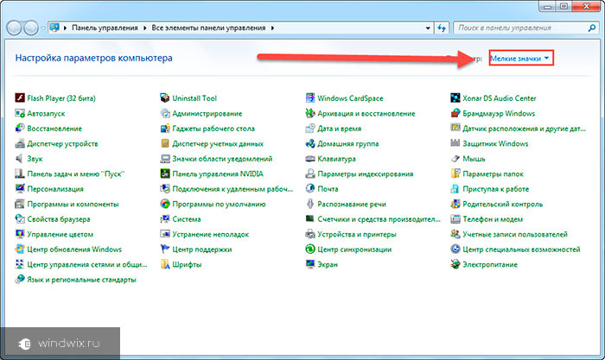Open the Программы по умолчанию icon
Screen dimensions: 605x360
point(165,204)
